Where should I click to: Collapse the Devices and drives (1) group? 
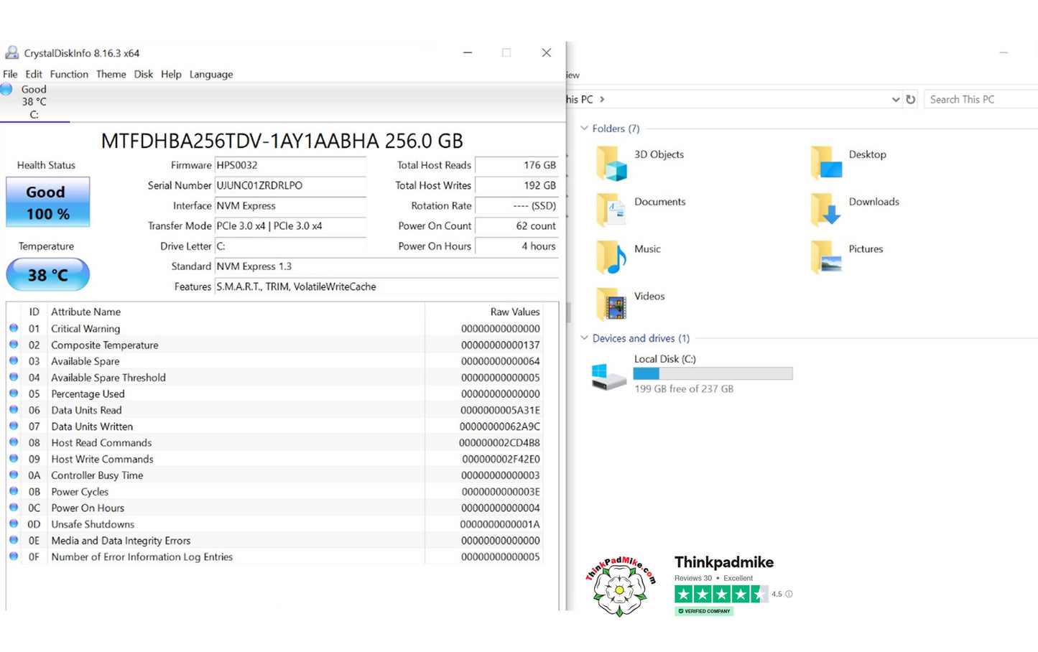click(584, 338)
